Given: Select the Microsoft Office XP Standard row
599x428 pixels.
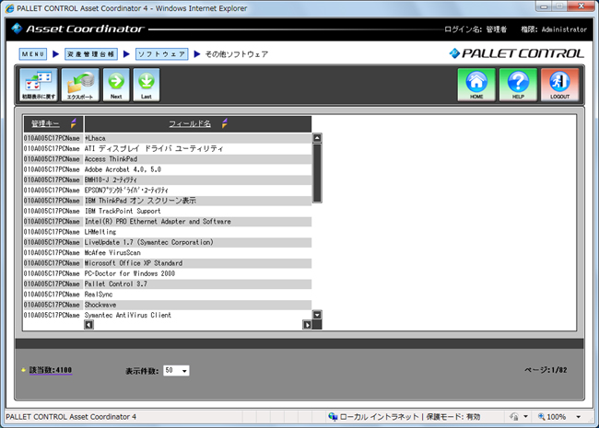Looking at the screenshot, I should [168, 263].
